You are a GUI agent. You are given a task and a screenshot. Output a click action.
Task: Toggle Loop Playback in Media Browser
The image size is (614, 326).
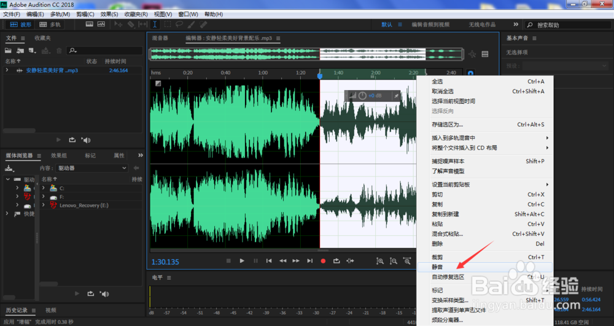click(x=91, y=294)
